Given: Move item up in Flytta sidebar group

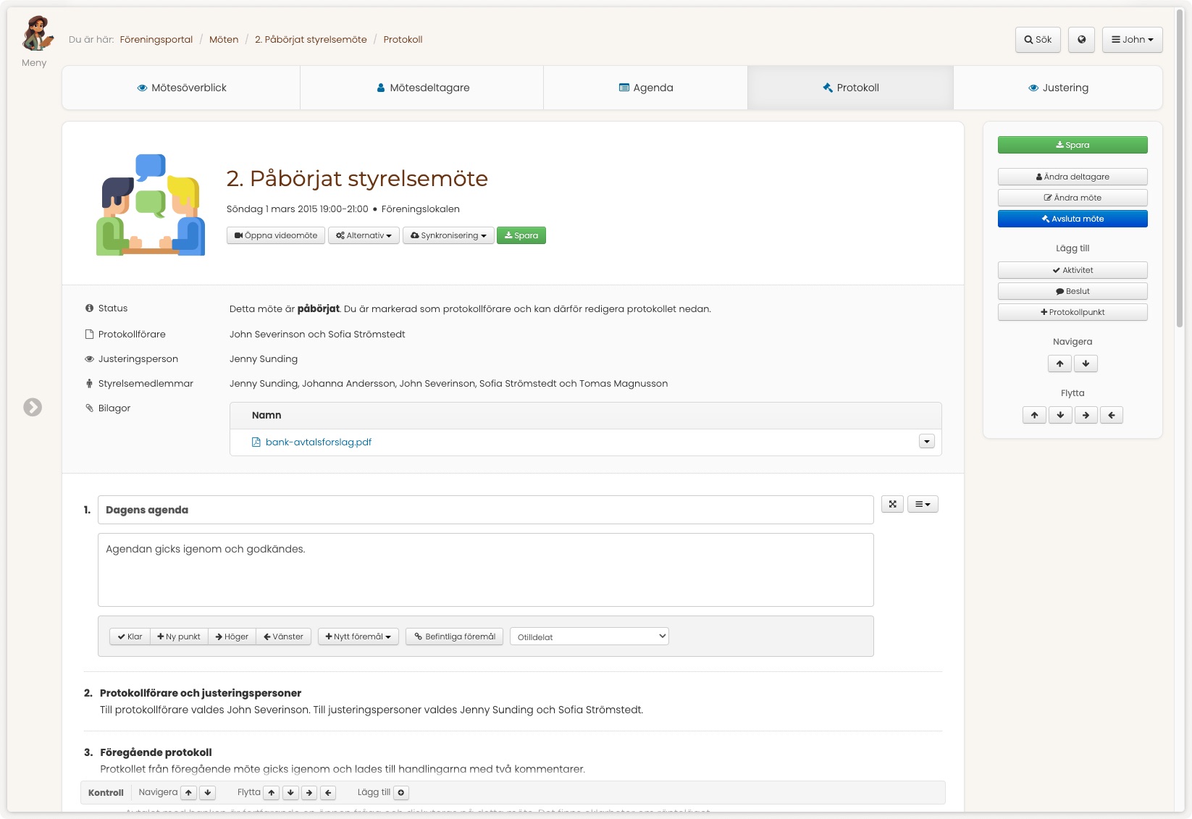Looking at the screenshot, I should tap(1034, 415).
